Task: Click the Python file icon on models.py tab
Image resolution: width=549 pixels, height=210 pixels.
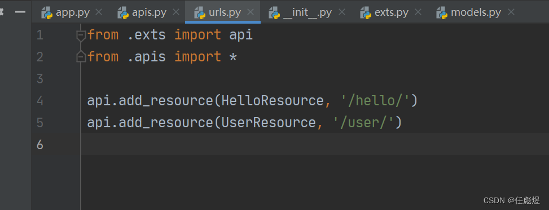Action: [x=442, y=13]
